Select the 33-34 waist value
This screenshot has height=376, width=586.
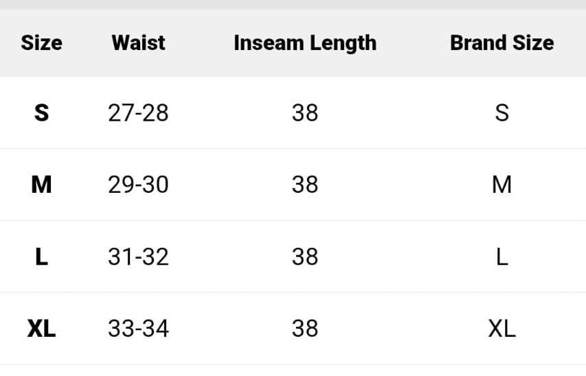pyautogui.click(x=138, y=329)
